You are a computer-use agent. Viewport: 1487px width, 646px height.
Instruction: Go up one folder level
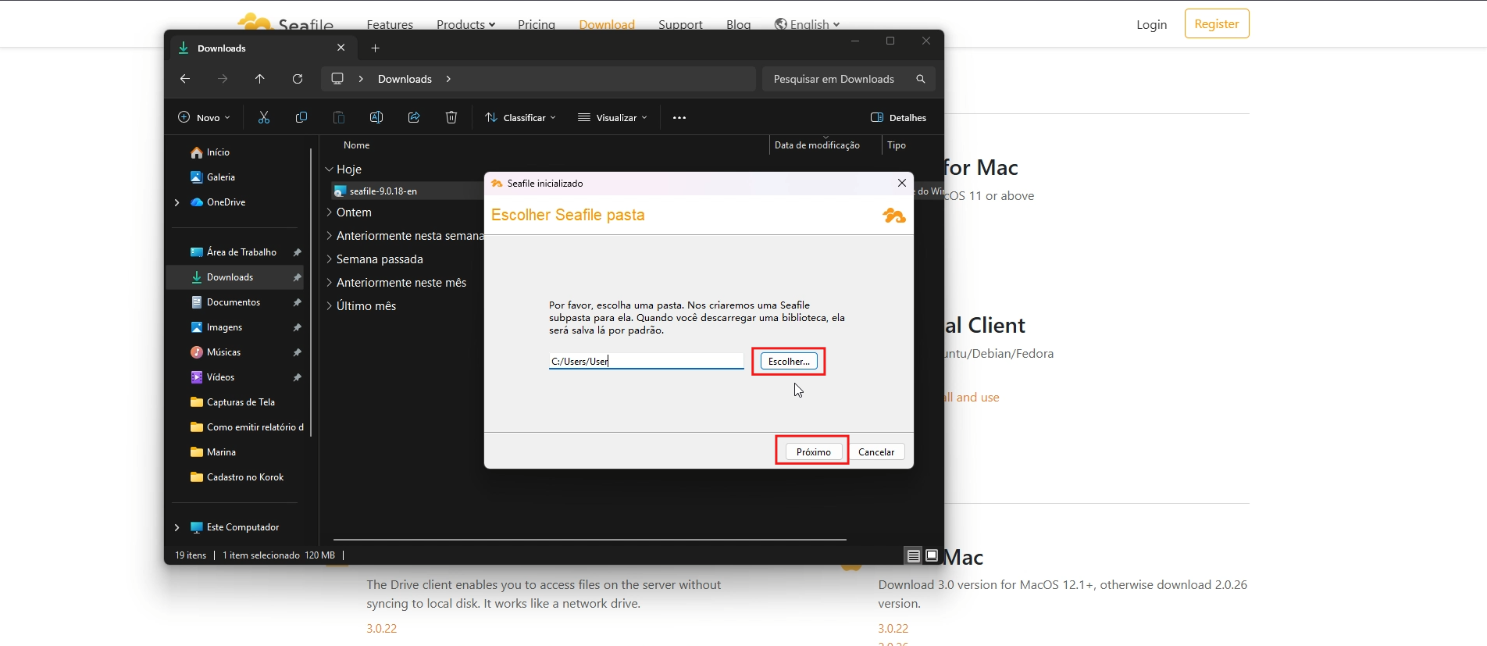click(260, 79)
